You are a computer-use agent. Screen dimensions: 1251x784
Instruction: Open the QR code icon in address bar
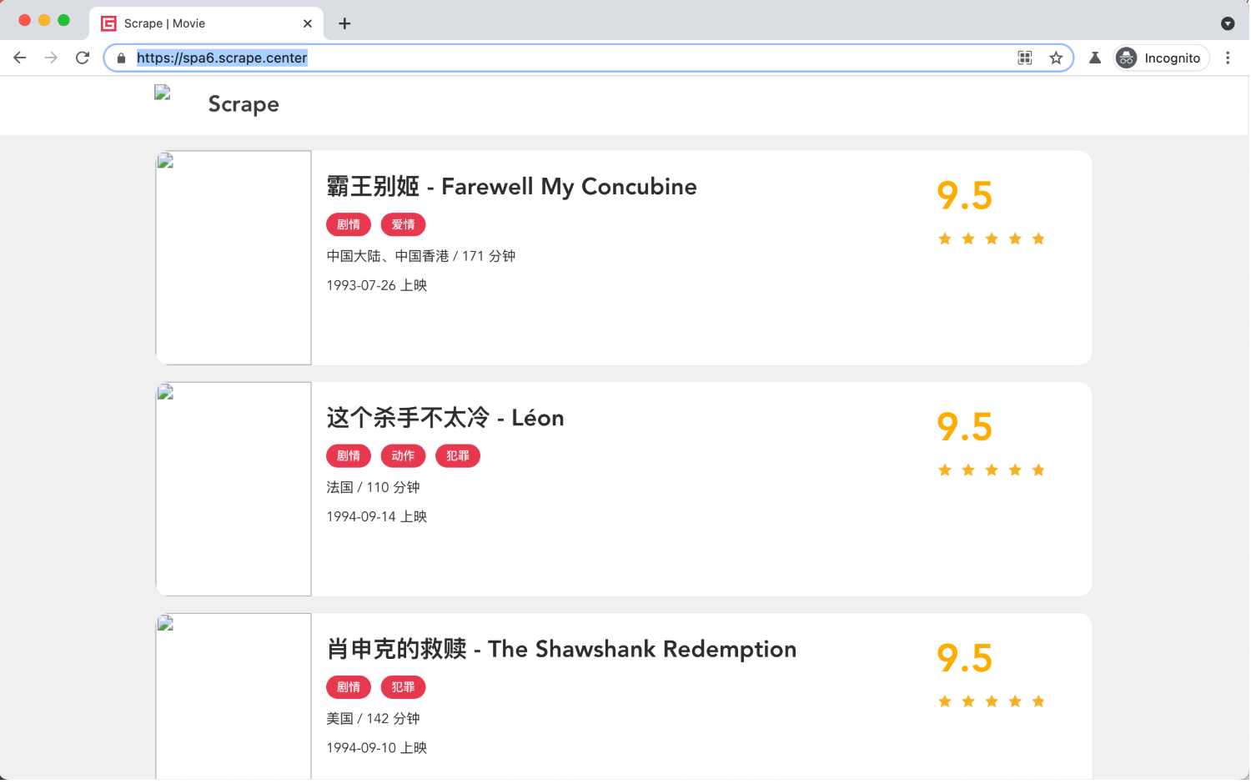pos(1025,58)
